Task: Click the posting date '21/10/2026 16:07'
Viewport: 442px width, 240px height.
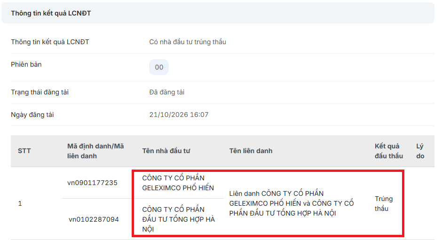Action: click(179, 115)
